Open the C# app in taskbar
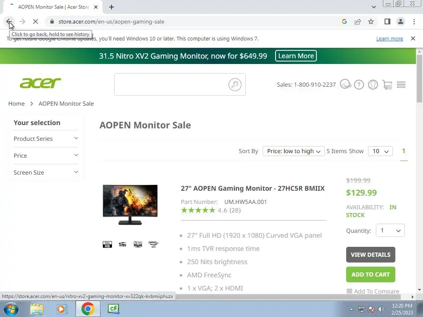The width and height of the screenshot is (423, 317). point(113,309)
